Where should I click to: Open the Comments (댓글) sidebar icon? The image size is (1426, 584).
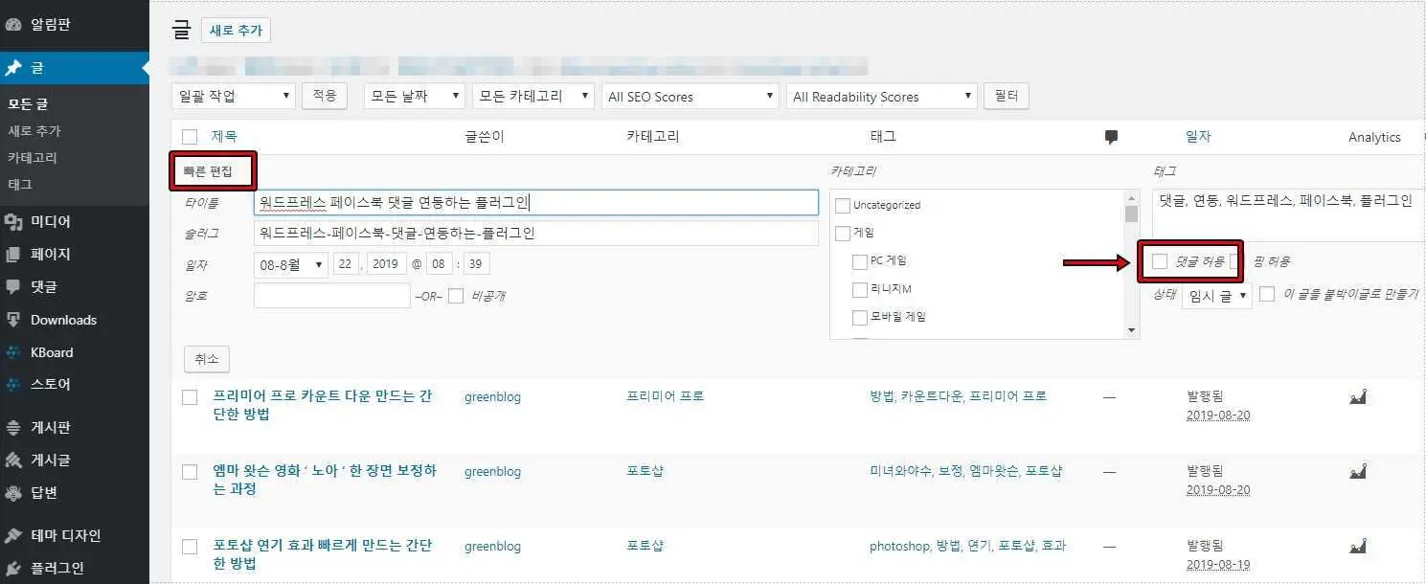coord(13,287)
